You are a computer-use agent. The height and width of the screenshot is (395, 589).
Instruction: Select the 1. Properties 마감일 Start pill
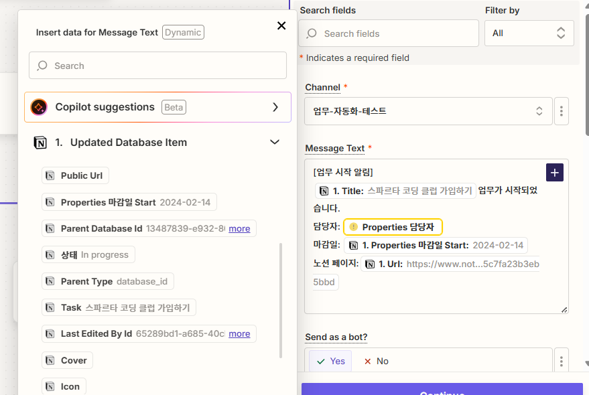(436, 245)
